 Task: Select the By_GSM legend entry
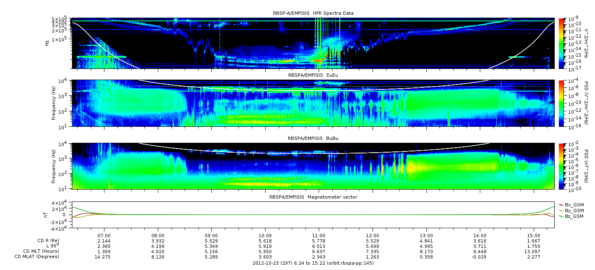click(x=574, y=211)
